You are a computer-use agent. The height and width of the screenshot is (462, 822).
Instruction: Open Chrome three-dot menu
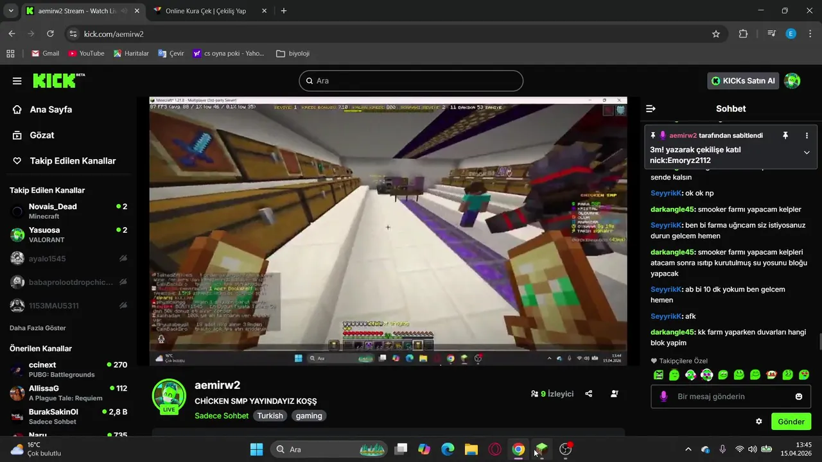809,34
